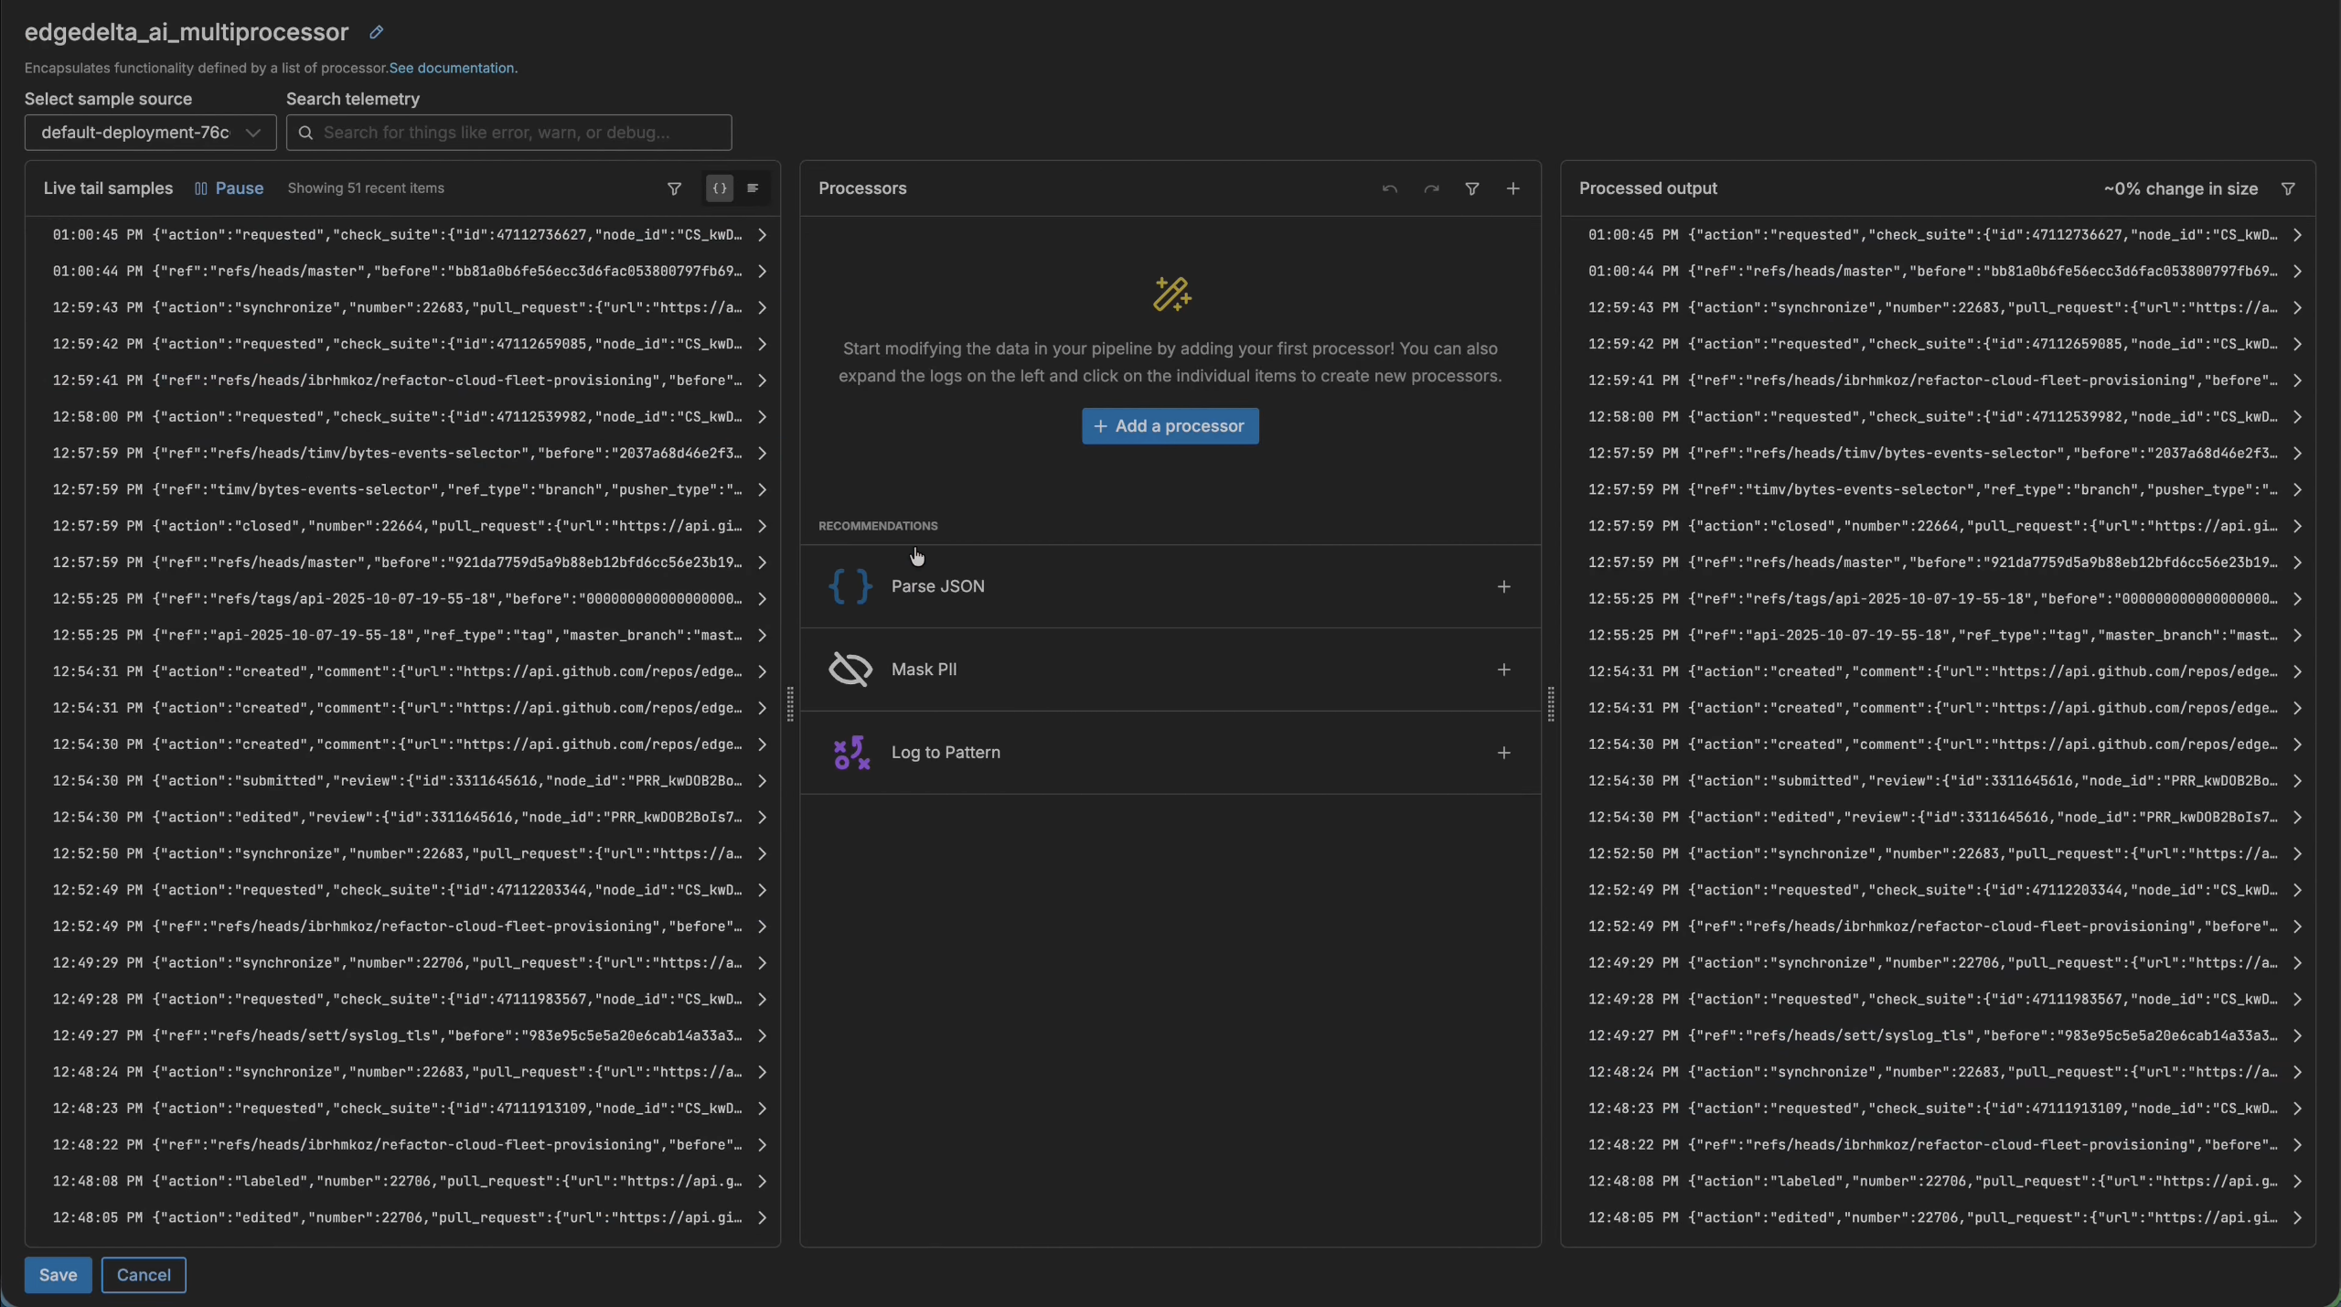Switch live tail to JSON braces view
2341x1307 pixels.
pos(720,188)
